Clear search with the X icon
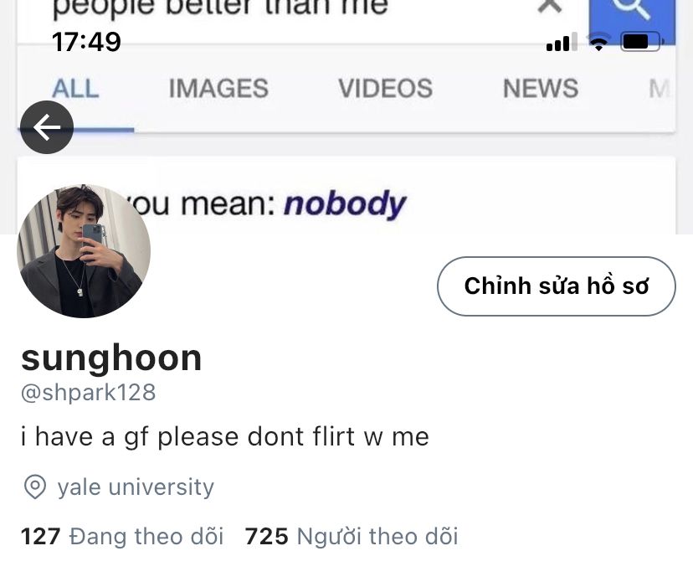Image resolution: width=693 pixels, height=587 pixels. (550, 5)
